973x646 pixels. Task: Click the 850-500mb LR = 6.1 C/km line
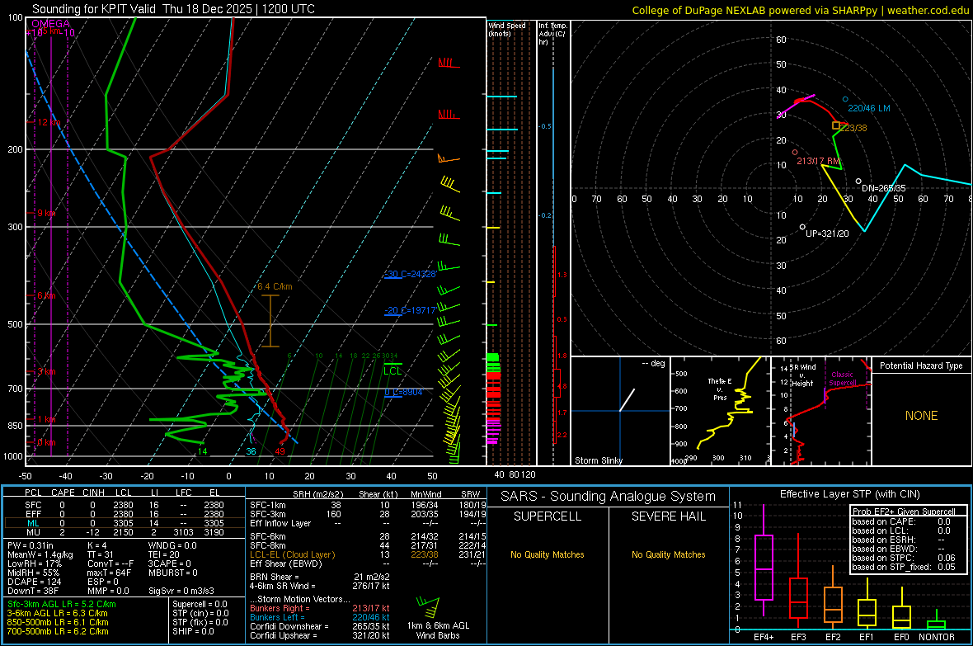coord(58,622)
